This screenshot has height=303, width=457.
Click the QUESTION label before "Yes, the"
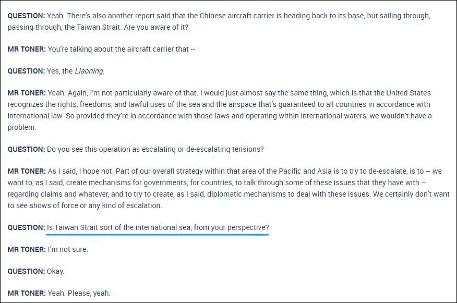click(x=26, y=71)
